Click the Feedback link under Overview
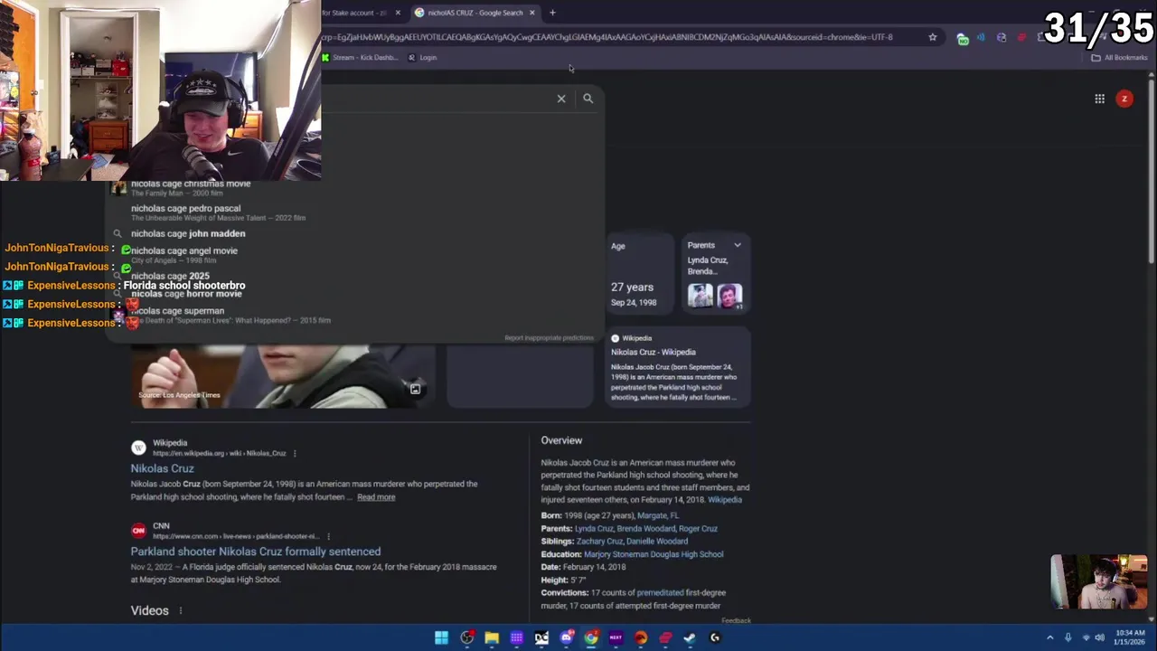The height and width of the screenshot is (651, 1157). (x=736, y=620)
